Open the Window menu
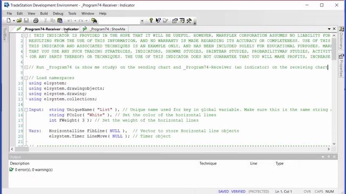The image size is (346, 194). point(88,13)
